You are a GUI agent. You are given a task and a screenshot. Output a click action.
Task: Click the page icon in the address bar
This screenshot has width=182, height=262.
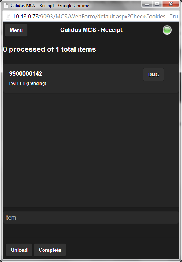[x=8, y=17]
